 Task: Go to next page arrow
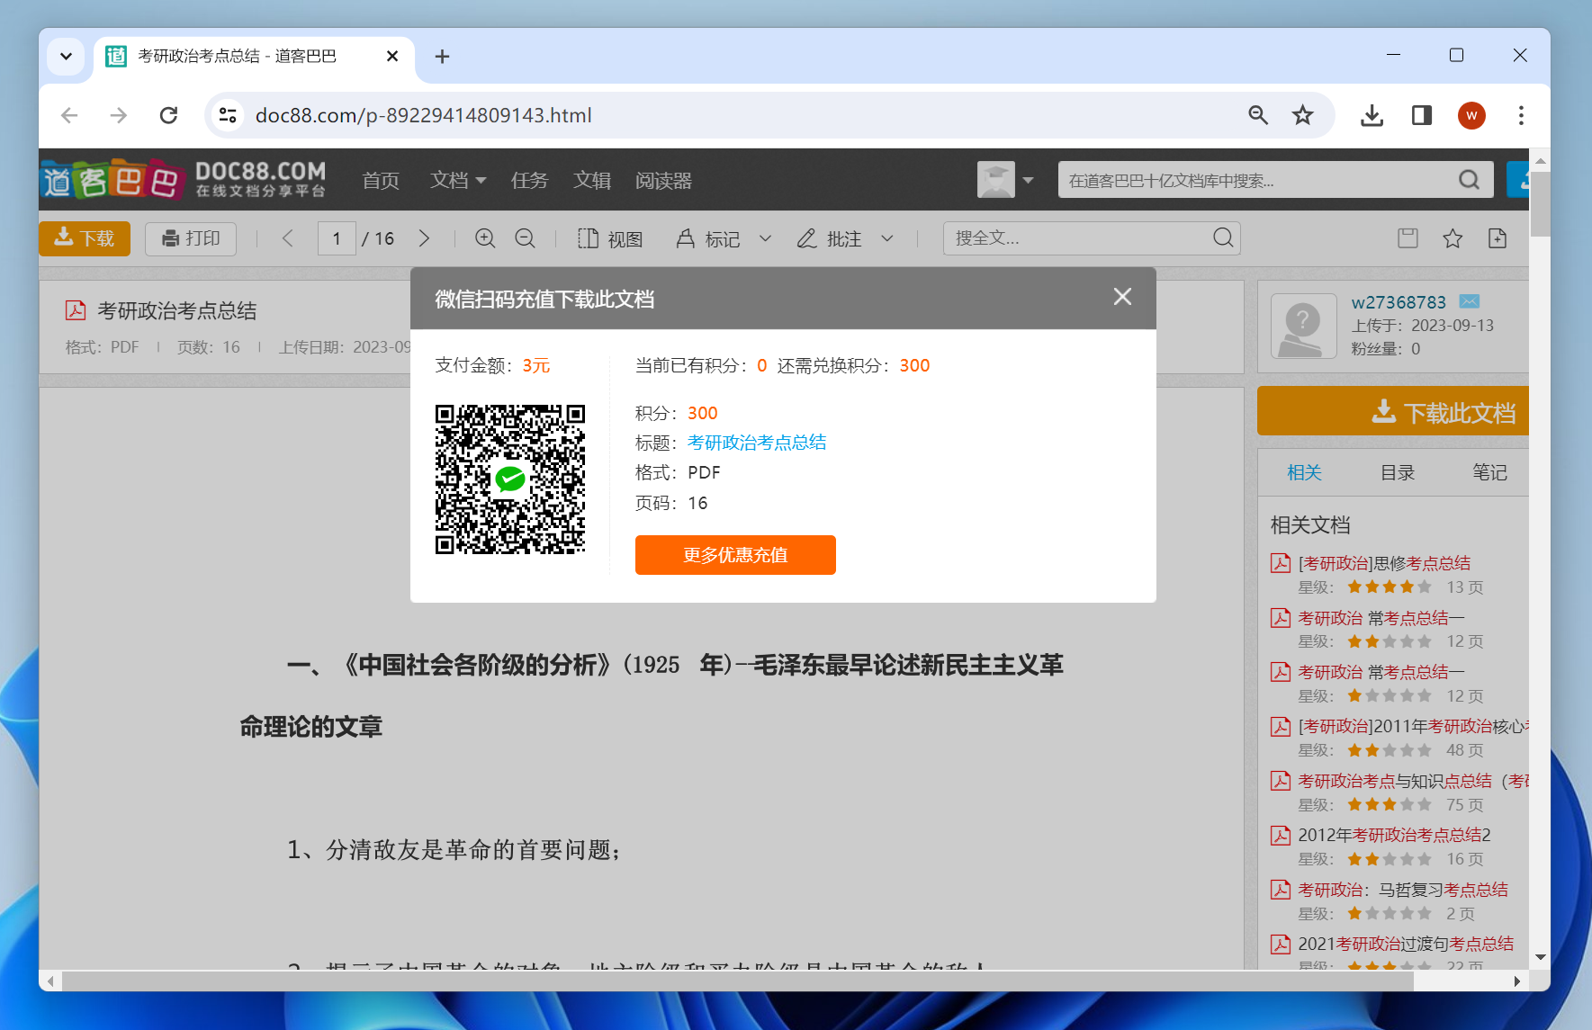[424, 238]
